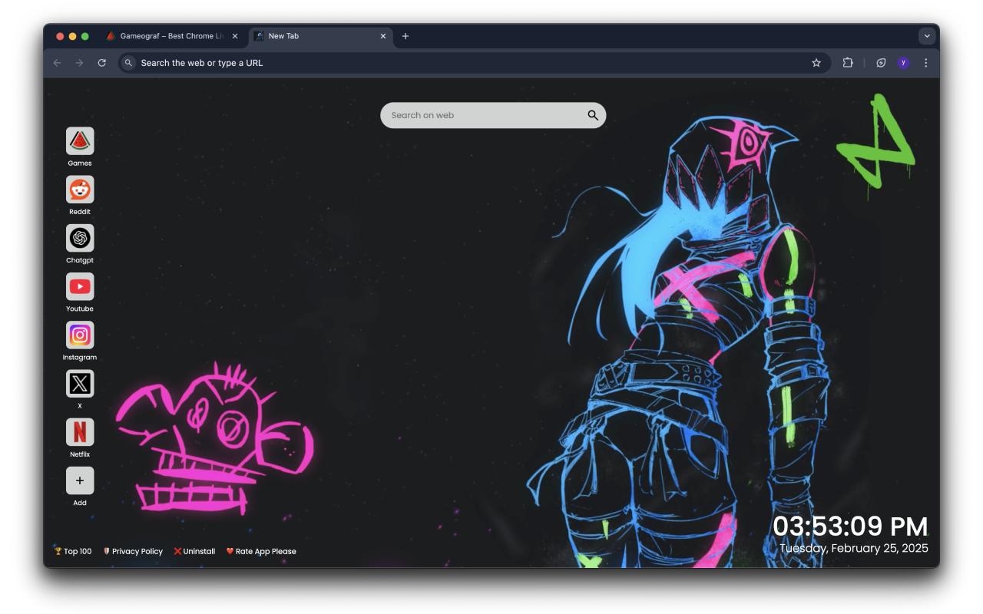Image resolution: width=983 pixels, height=614 pixels.
Task: Open the Netflix shortcut icon
Action: (80, 432)
